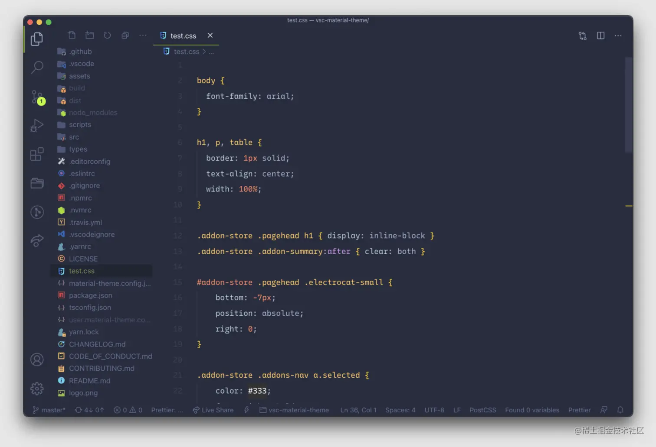Click the master branch in status bar
656x447 pixels.
[x=49, y=410]
